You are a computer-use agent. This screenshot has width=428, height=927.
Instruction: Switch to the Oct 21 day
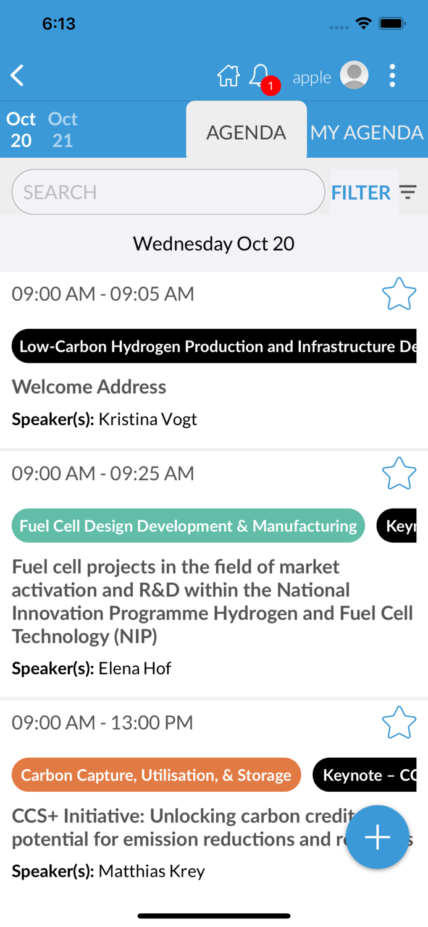62,130
